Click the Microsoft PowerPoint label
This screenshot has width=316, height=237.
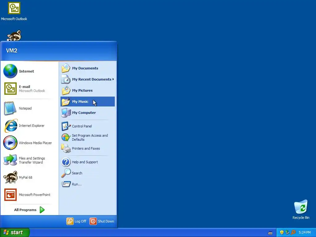(35, 195)
